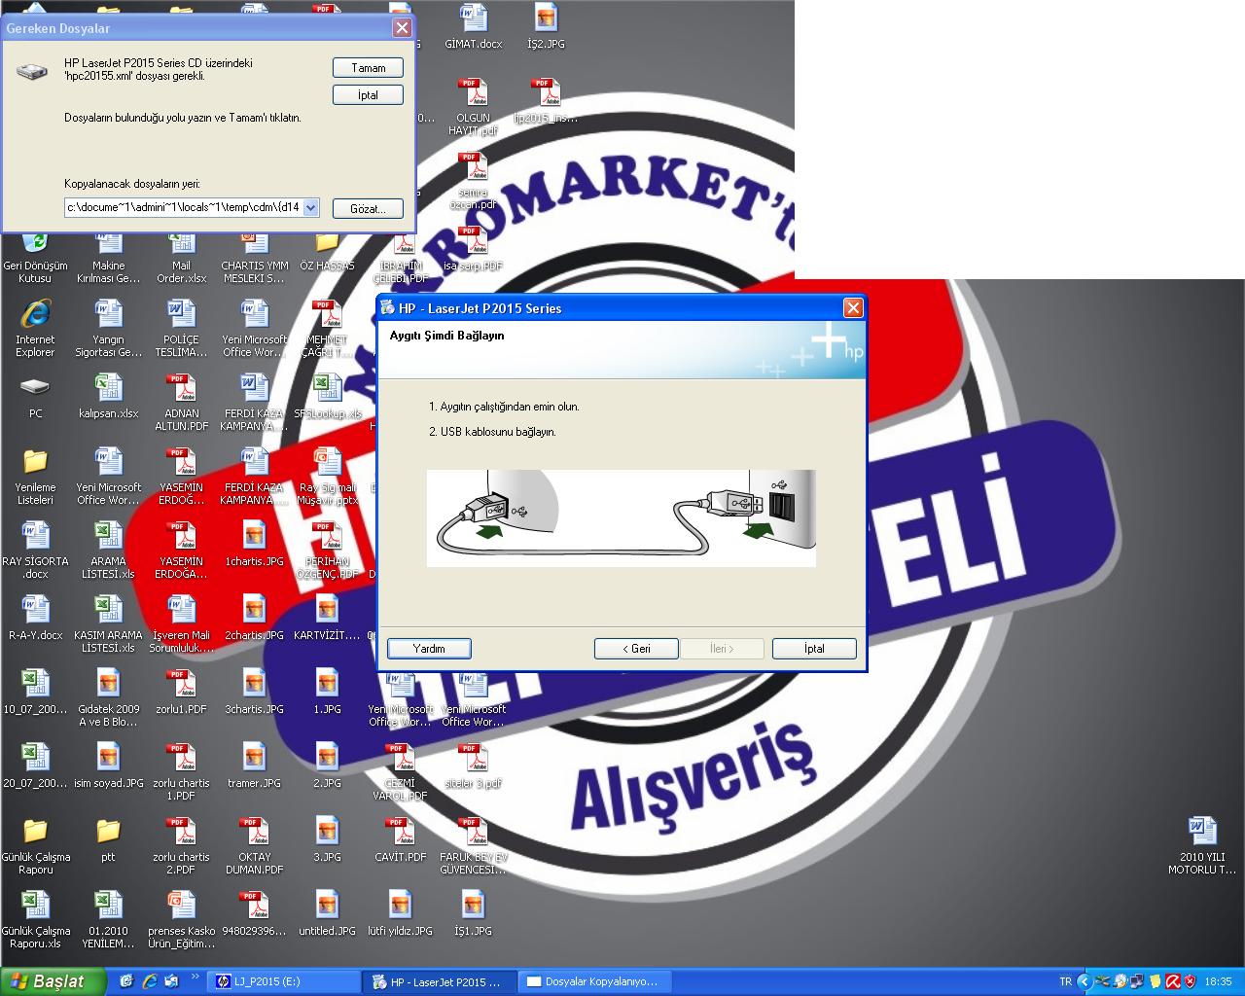Select the 10_07_200... Excel file icon

pyautogui.click(x=35, y=683)
